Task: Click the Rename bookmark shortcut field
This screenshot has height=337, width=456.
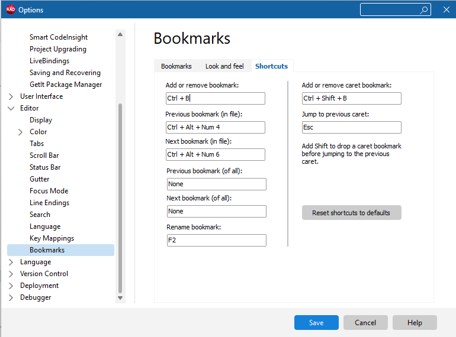Action: (x=217, y=241)
